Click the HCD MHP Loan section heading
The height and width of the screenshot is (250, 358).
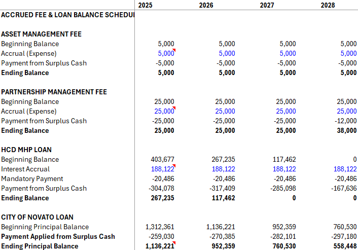pos(26,150)
